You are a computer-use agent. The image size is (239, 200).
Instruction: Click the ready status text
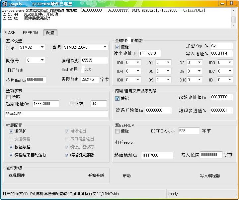coord(173,194)
